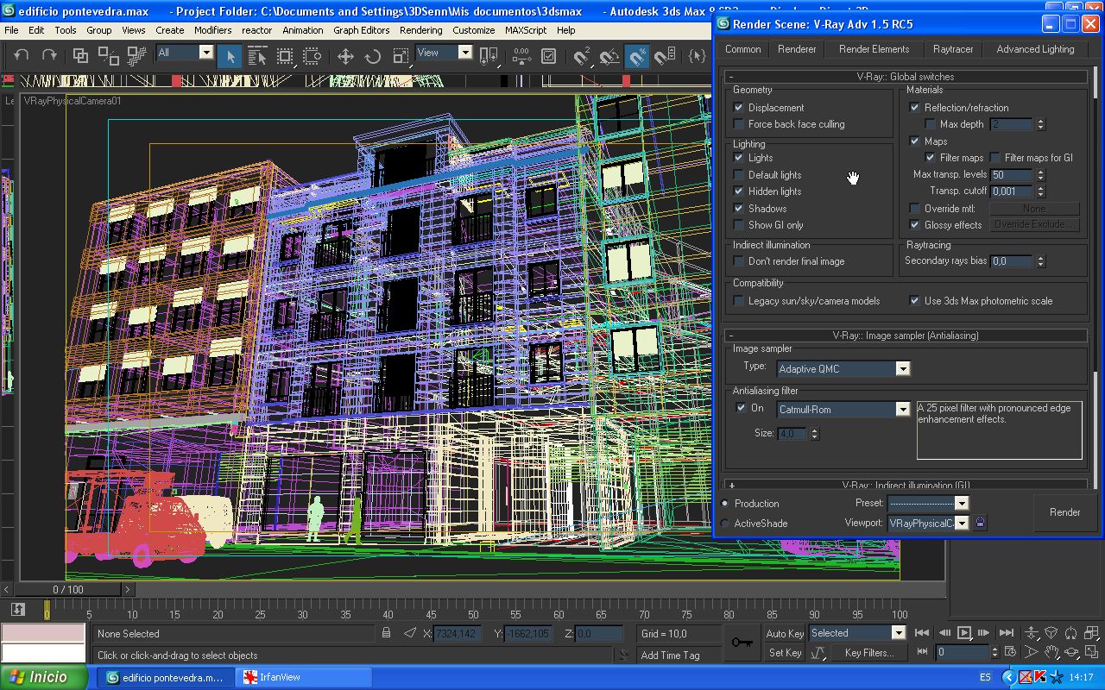Open the Viewport dropdown in Render Scene
Image resolution: width=1105 pixels, height=690 pixels.
click(928, 524)
